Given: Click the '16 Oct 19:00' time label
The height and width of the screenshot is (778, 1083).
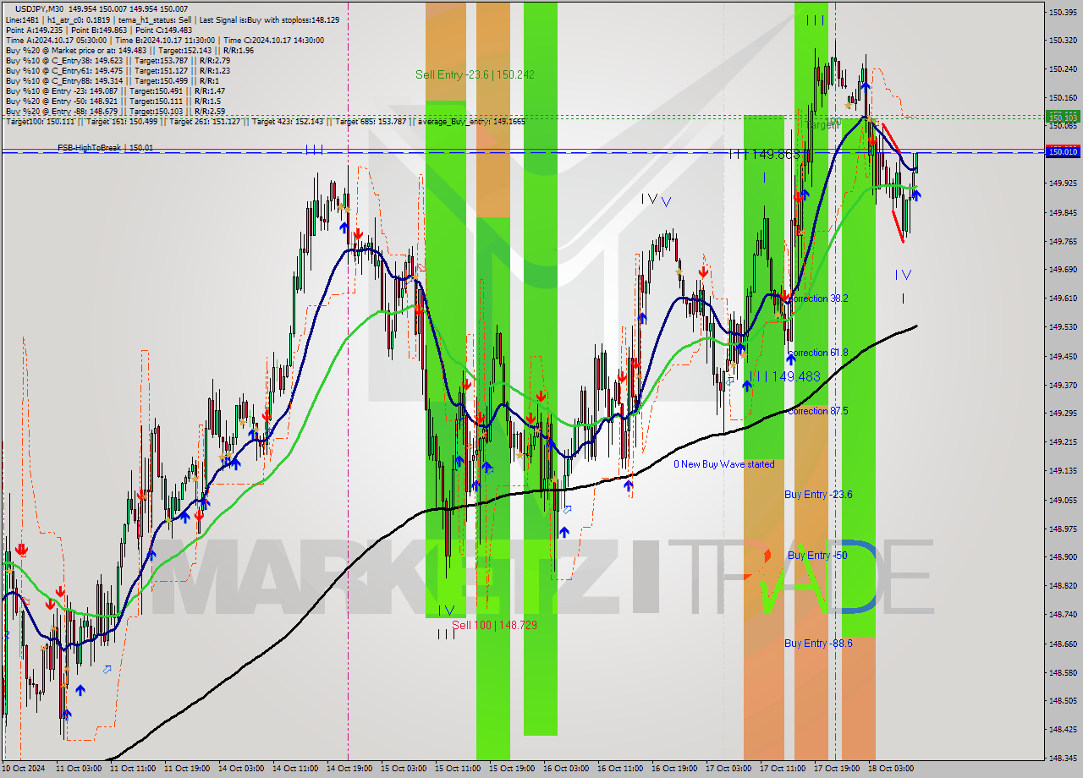Looking at the screenshot, I should coord(673,769).
